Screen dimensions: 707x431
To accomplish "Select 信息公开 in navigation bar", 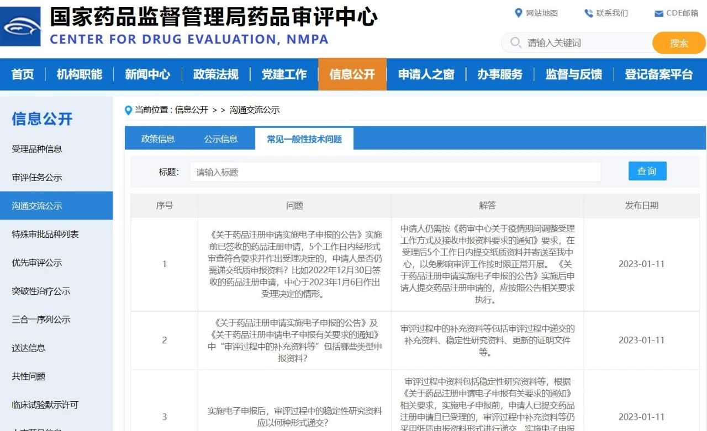I will (x=352, y=75).
